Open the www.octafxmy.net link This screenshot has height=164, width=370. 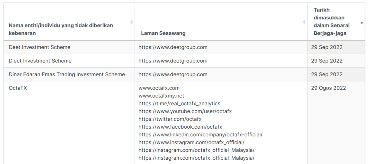161,96
